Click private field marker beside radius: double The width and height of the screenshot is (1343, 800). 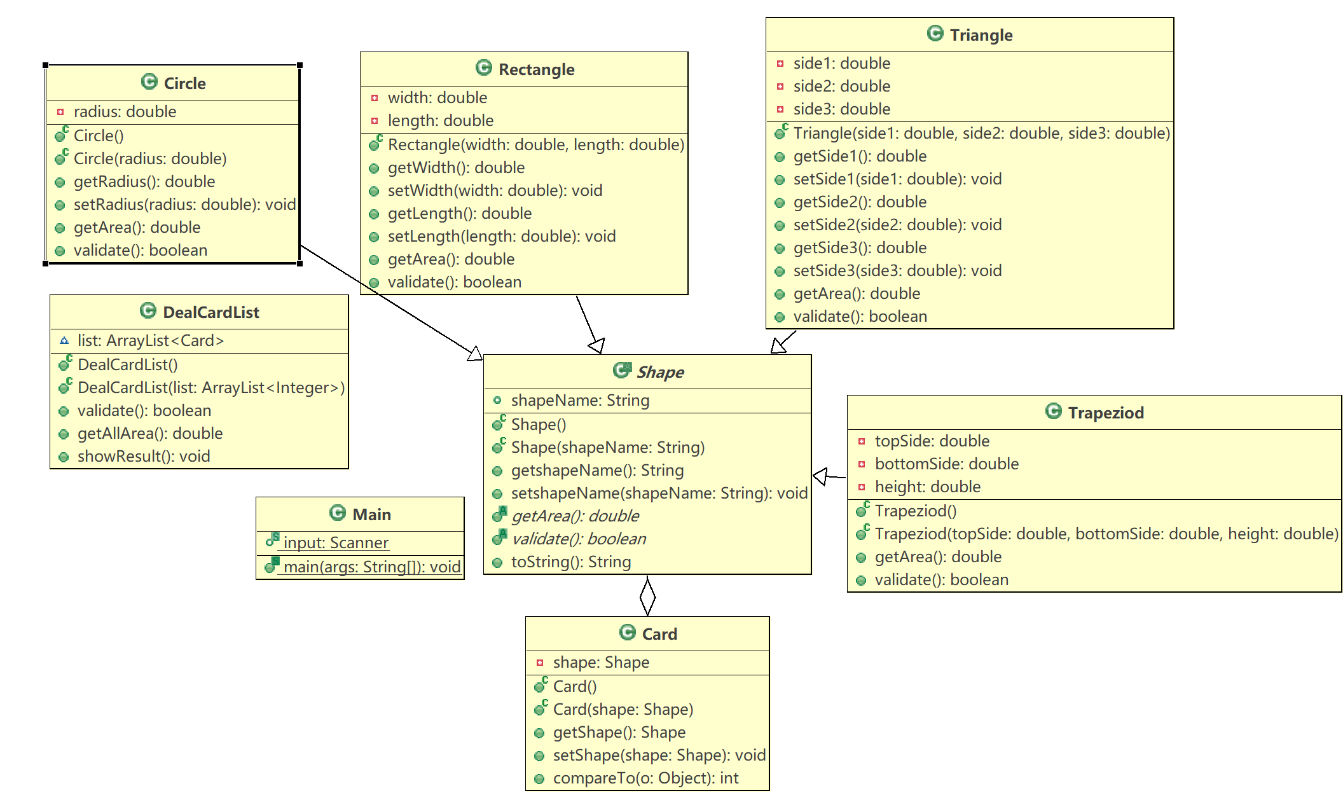pyautogui.click(x=60, y=112)
